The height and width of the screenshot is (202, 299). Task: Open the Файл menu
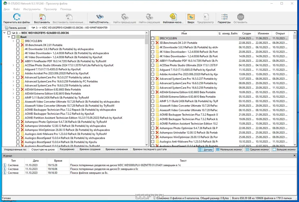tap(16, 9)
